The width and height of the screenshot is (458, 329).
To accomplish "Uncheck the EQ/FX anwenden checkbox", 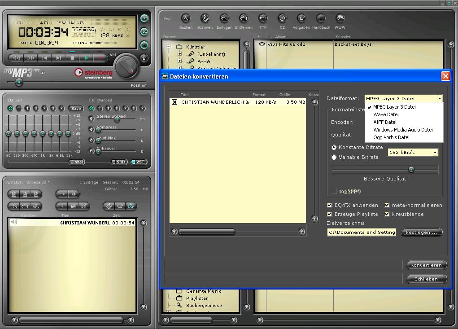I will pos(329,205).
